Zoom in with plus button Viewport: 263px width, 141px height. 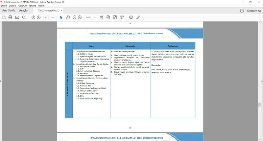[80, 17]
